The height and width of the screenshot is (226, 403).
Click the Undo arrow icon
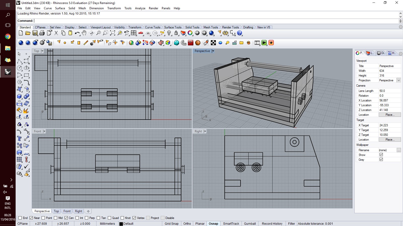click(x=77, y=33)
